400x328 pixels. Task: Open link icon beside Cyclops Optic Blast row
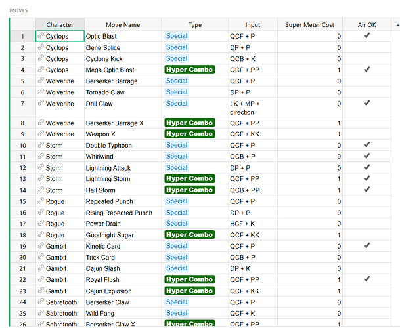tap(41, 36)
